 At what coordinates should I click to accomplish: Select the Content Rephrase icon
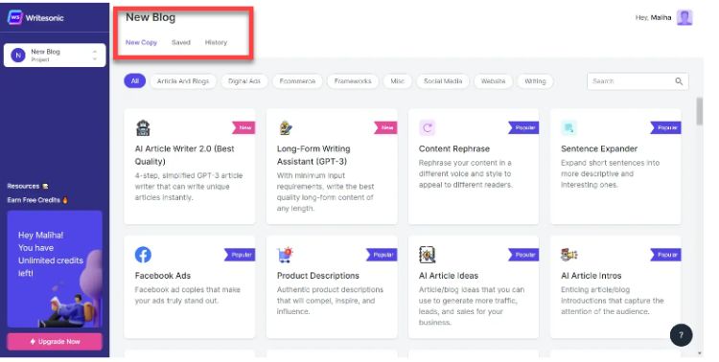427,127
